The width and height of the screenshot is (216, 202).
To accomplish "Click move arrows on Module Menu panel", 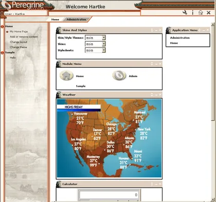I will click(152, 64).
